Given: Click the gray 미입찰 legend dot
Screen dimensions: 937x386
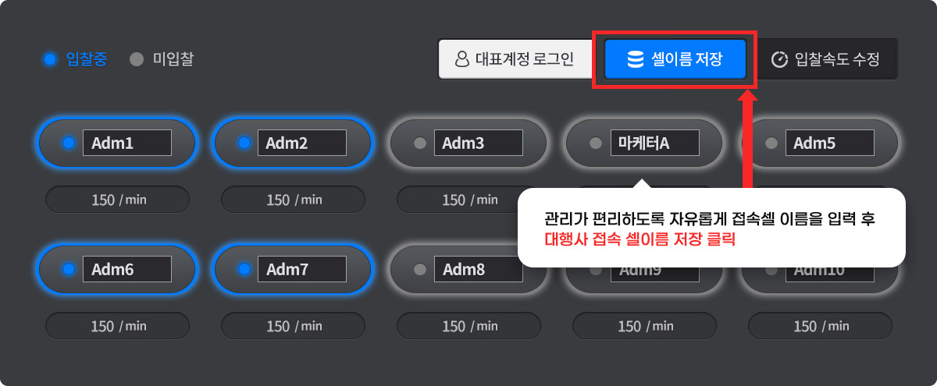Looking at the screenshot, I should pyautogui.click(x=137, y=59).
